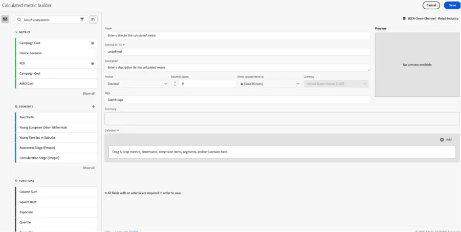This screenshot has height=232, width=461.
Task: Click the empty Summary box
Action: click(282, 119)
